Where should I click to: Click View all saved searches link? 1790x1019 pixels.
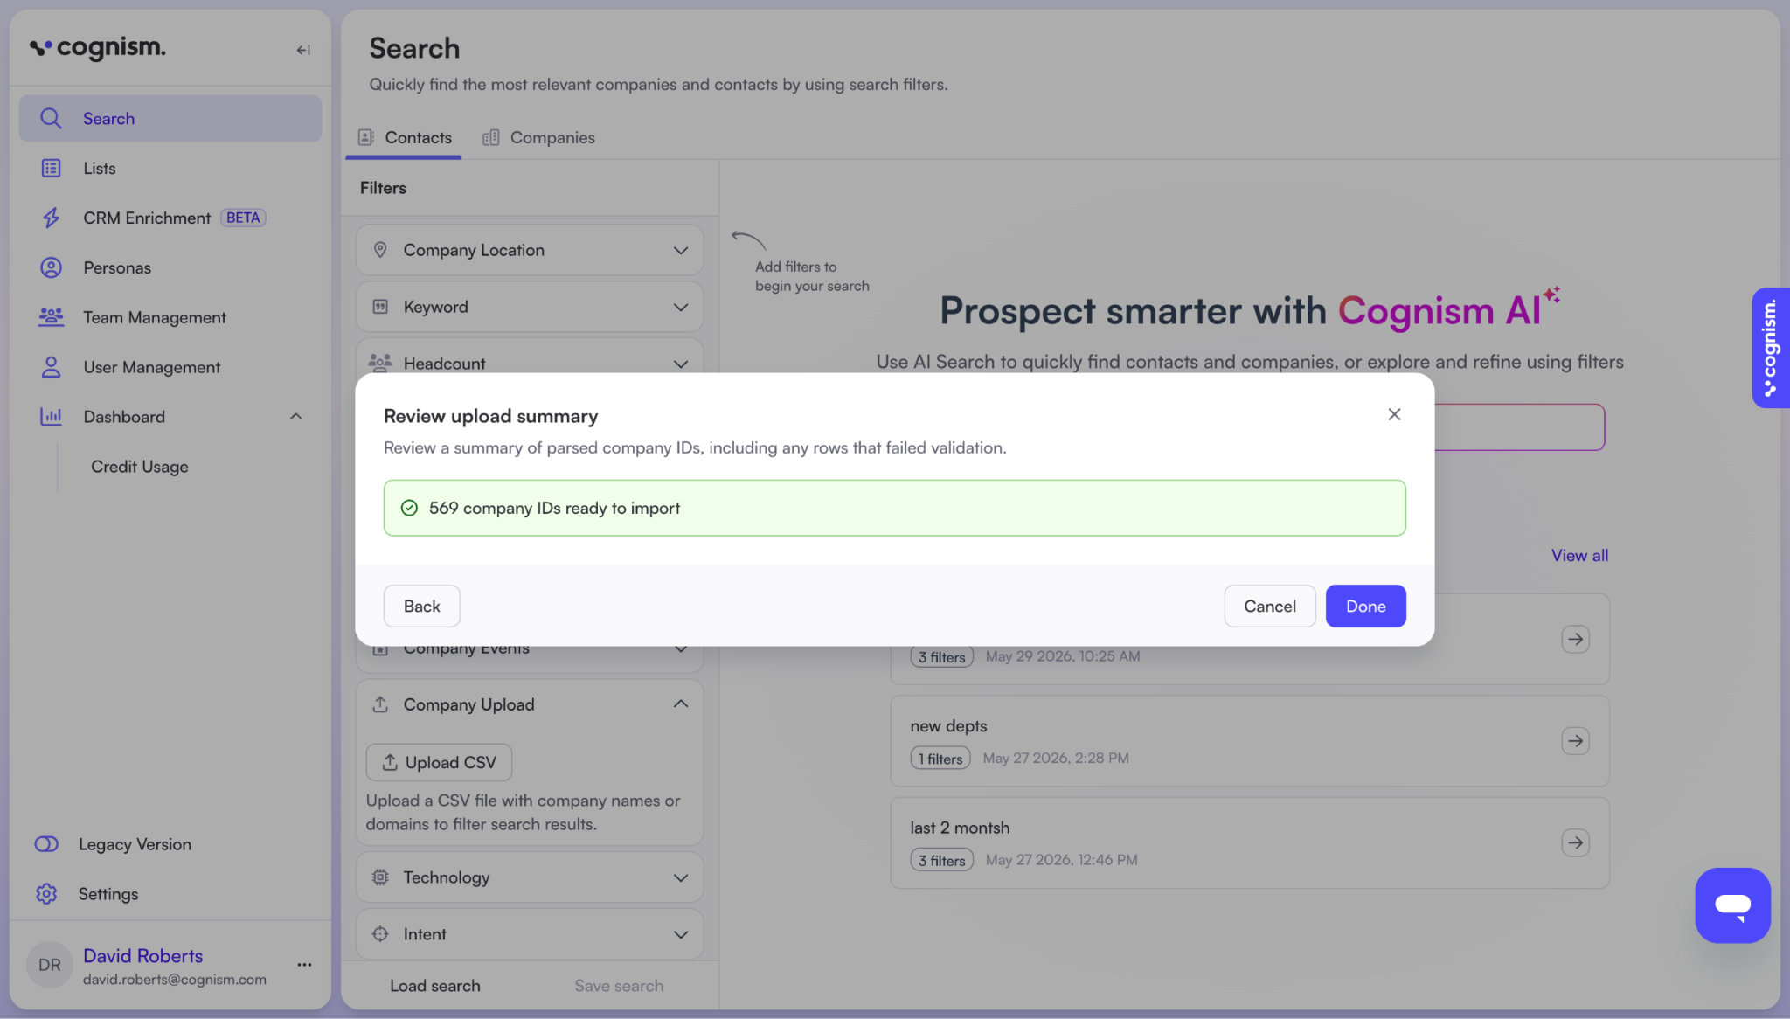click(x=1579, y=555)
